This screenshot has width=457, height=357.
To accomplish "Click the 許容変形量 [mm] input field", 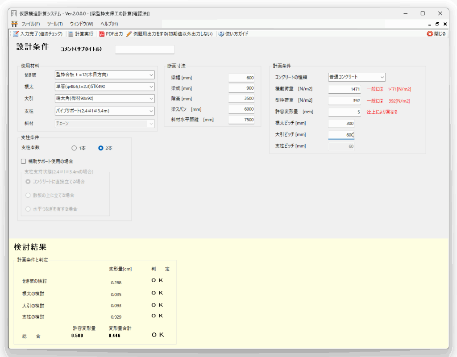I will pyautogui.click(x=345, y=112).
